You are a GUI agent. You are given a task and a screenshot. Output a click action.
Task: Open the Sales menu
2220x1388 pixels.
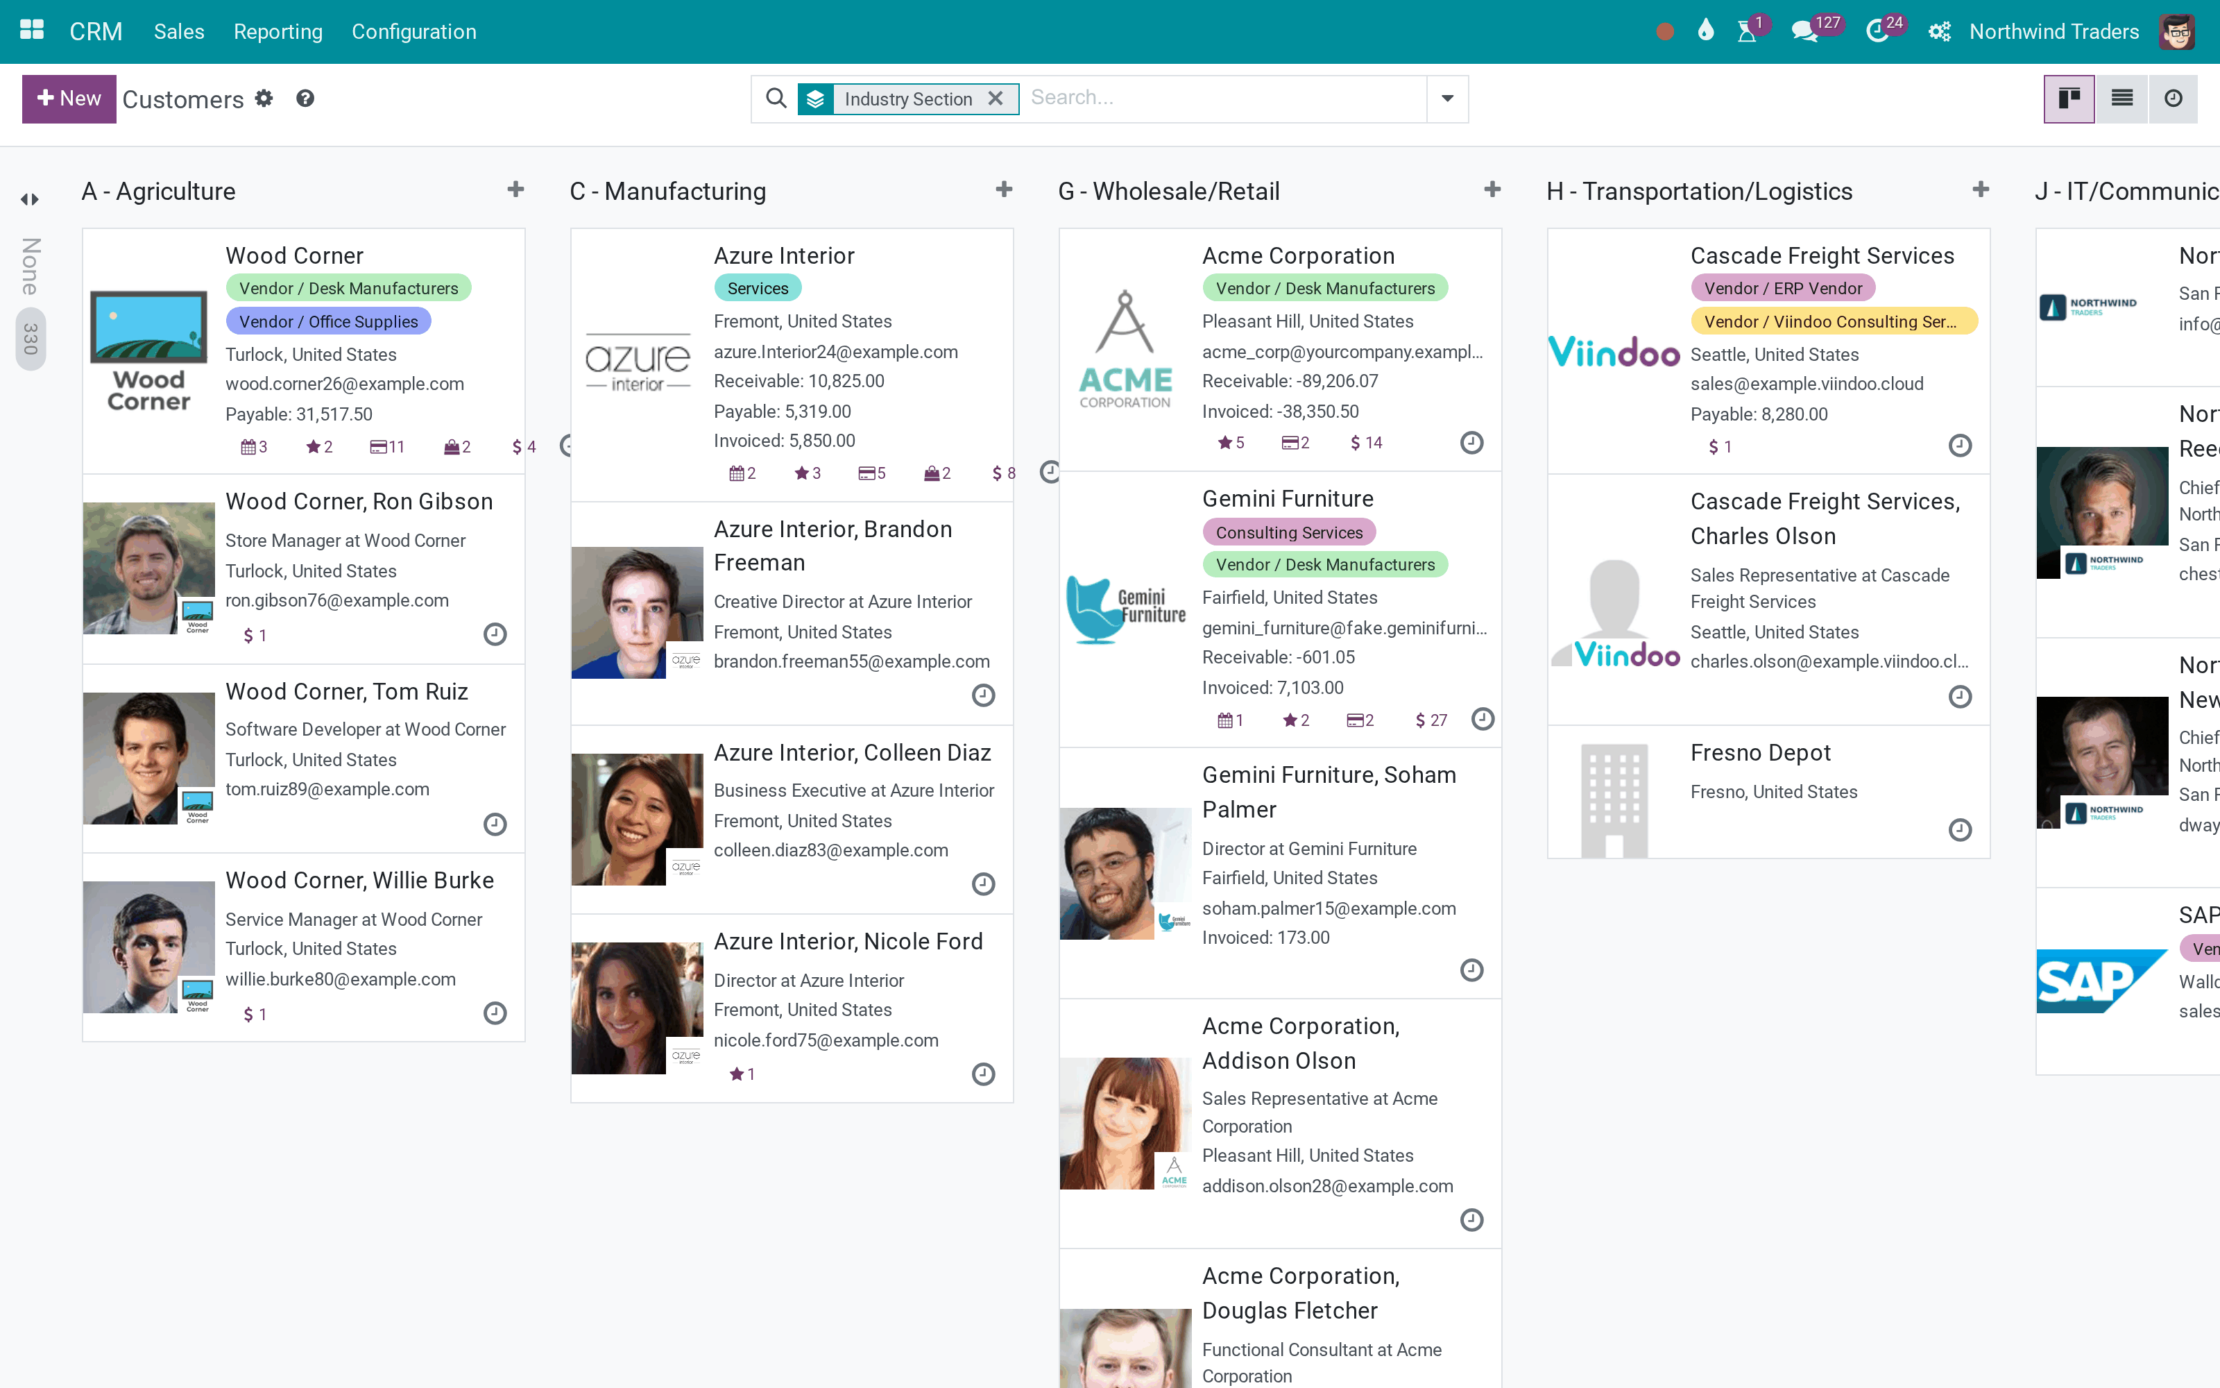[x=179, y=31]
